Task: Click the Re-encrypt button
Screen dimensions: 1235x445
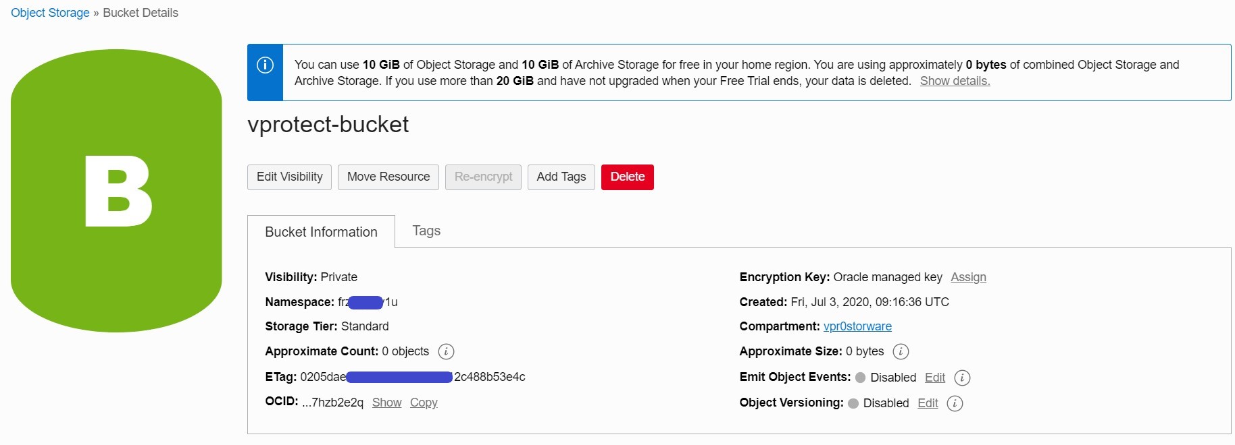Action: (483, 177)
